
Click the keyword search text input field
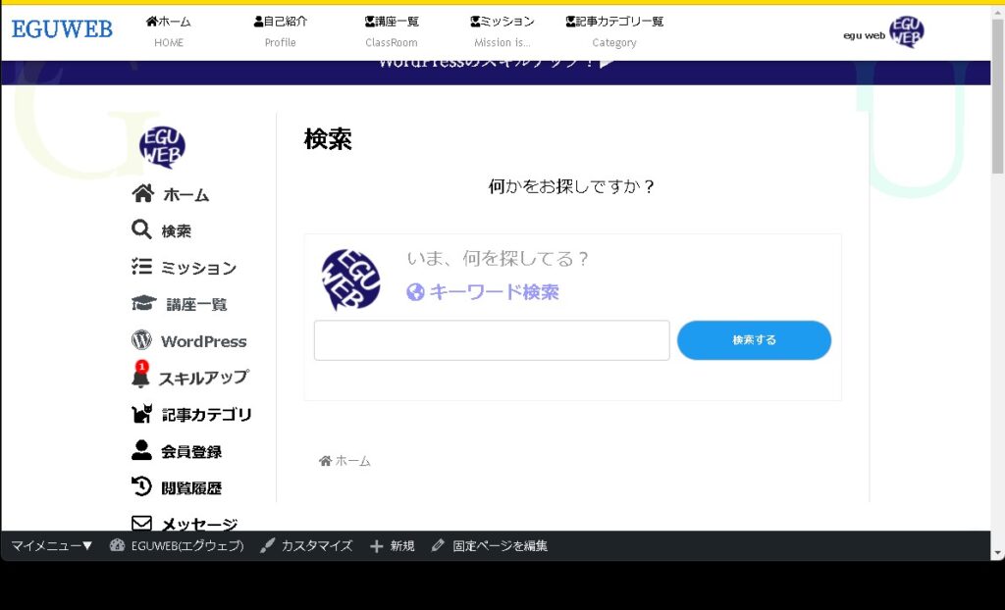click(491, 340)
